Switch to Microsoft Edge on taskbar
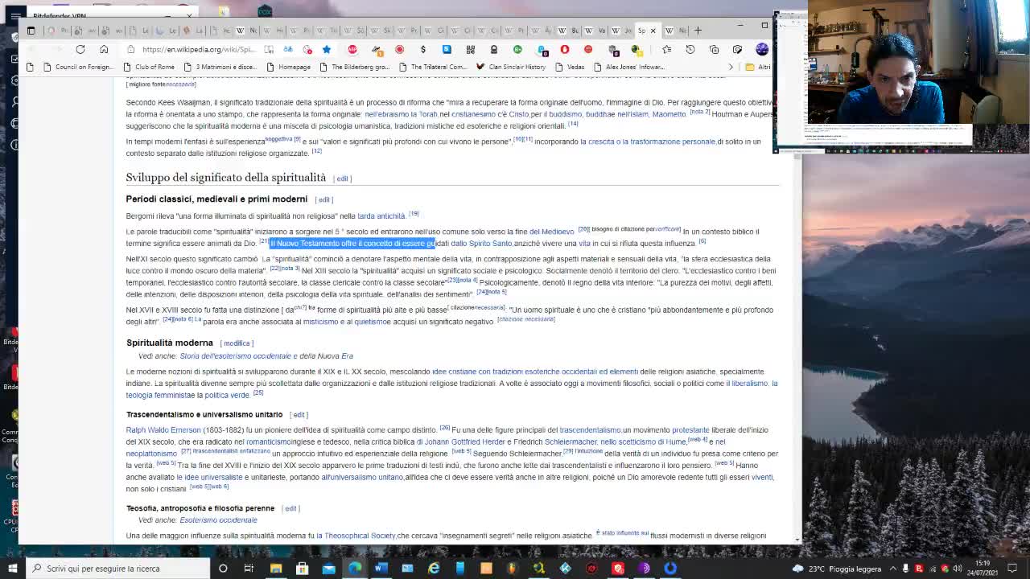The image size is (1030, 579). (355, 569)
